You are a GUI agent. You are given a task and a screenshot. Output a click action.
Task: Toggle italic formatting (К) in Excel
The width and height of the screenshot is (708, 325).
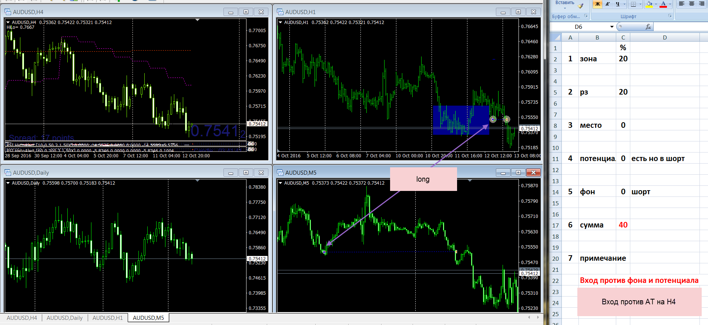607,4
